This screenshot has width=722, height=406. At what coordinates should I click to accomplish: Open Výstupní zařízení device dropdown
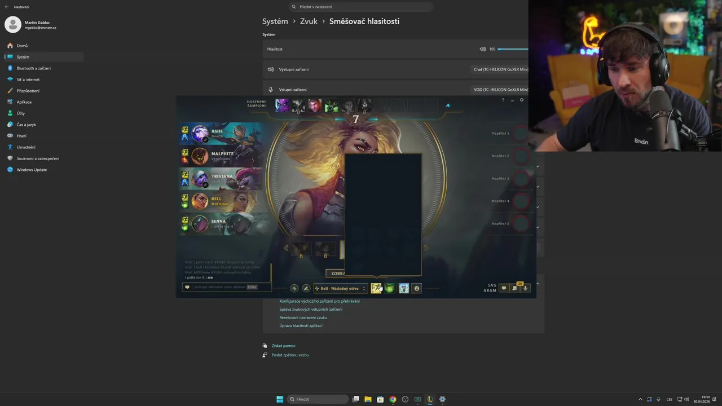pos(500,69)
